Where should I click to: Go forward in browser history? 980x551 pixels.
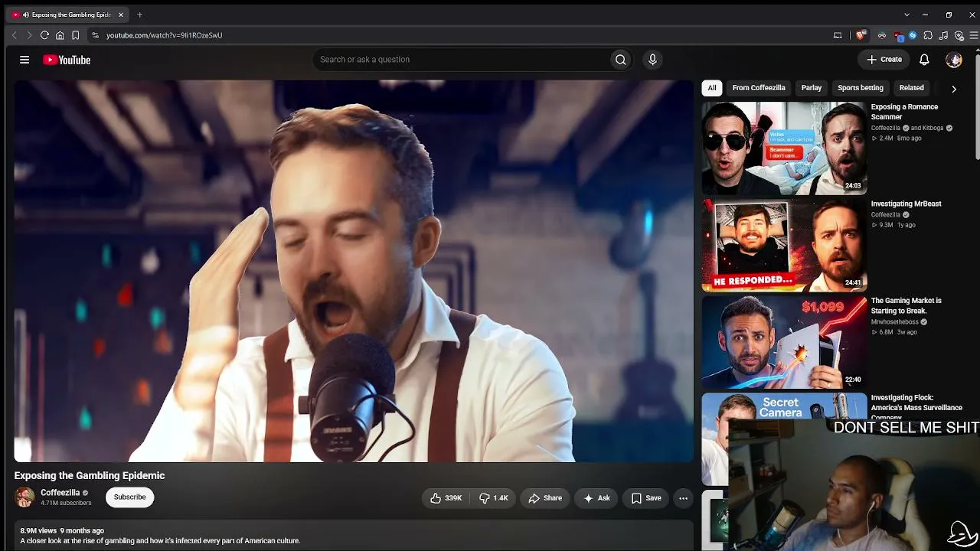[x=29, y=35]
